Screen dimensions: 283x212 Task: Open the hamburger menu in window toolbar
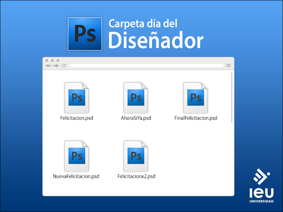(x=229, y=65)
